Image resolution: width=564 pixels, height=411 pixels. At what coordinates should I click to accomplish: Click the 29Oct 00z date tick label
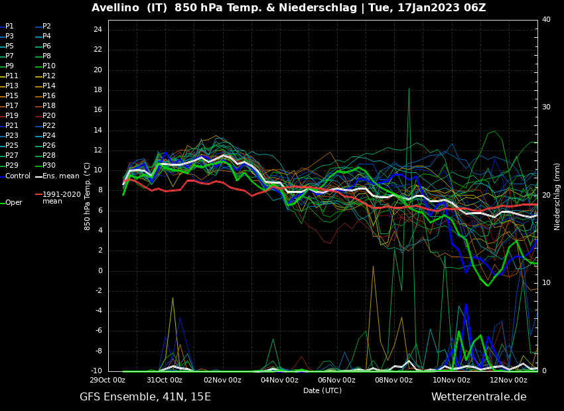tap(107, 381)
